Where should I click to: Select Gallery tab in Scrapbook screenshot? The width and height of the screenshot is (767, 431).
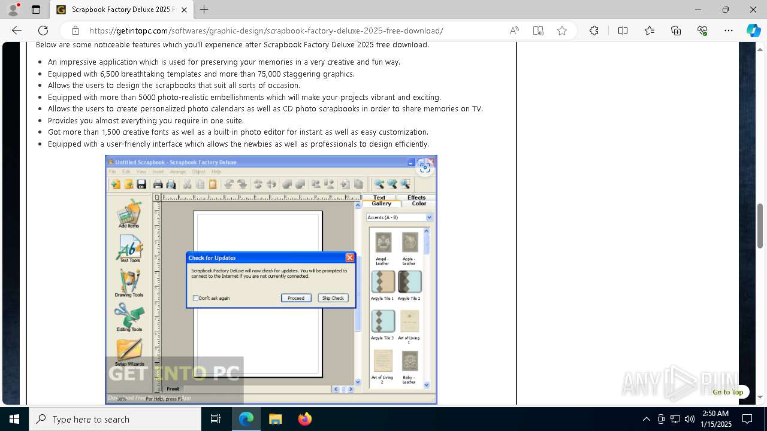pyautogui.click(x=381, y=204)
